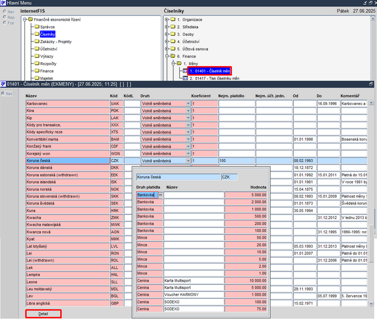The image size is (377, 319).
Task: Open the Výkazy folder icon
Action: (37, 56)
